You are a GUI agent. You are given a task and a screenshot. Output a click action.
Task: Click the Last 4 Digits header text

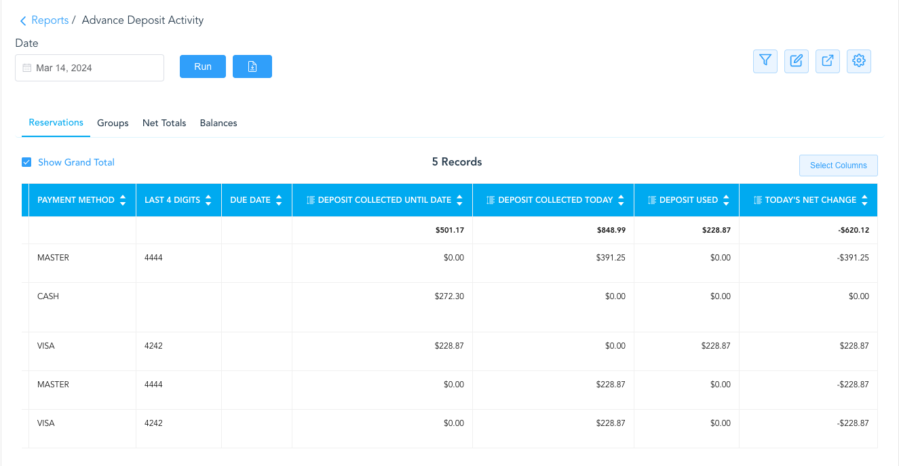(172, 200)
